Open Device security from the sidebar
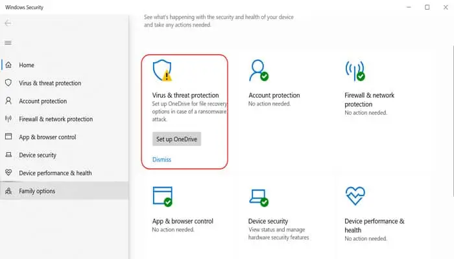The image size is (454, 259). pos(38,155)
